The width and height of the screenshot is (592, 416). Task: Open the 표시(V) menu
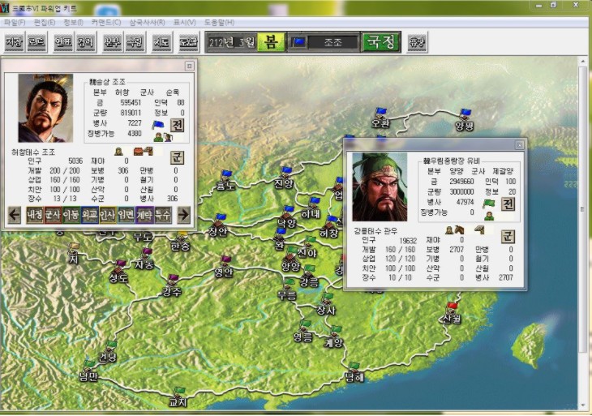[x=184, y=23]
